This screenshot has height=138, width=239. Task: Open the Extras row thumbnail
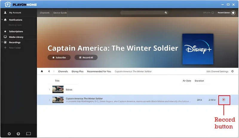click(58, 90)
